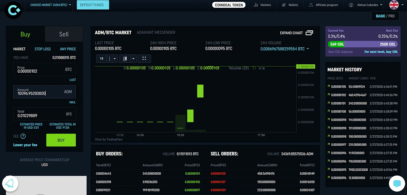407x195 pixels.
Task: Click the green arrow icon on the 460.42964667 trade
Action: (329, 95)
